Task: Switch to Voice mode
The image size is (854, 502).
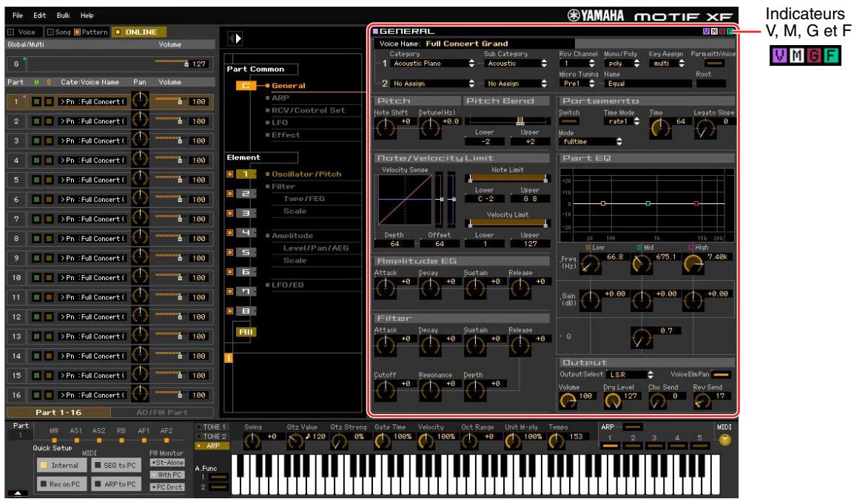Action: tap(21, 32)
